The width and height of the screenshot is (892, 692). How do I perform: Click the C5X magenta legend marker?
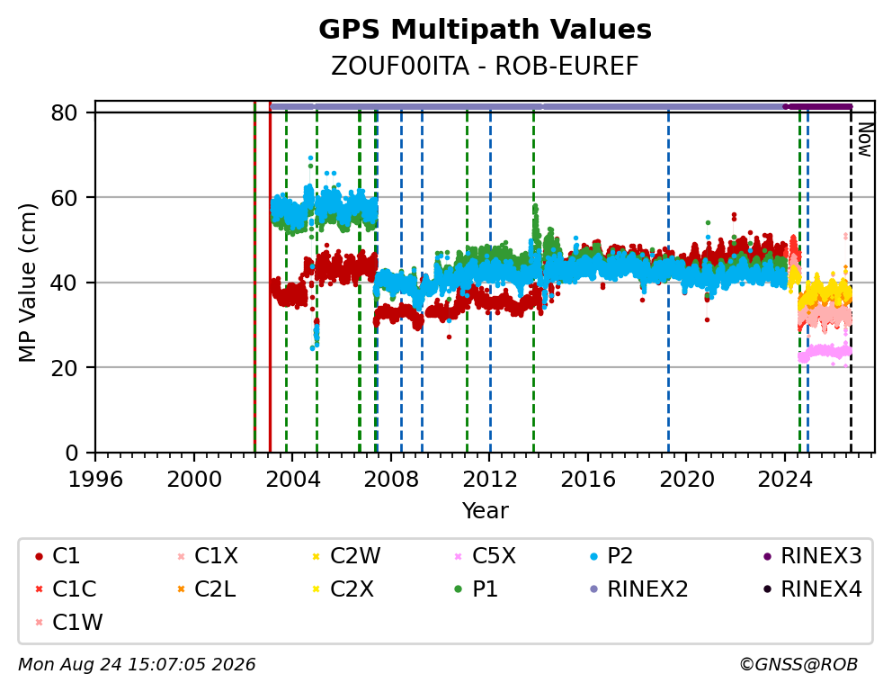[x=459, y=556]
